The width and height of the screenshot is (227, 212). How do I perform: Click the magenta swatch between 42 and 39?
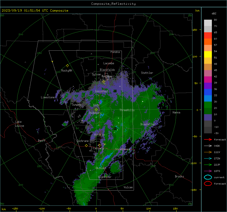click(208, 80)
